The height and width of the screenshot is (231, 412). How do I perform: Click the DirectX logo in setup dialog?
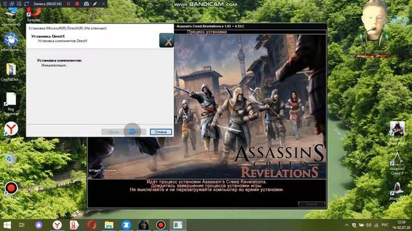pos(166,40)
